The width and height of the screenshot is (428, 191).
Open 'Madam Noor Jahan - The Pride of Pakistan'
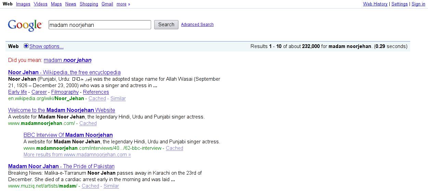point(61,166)
